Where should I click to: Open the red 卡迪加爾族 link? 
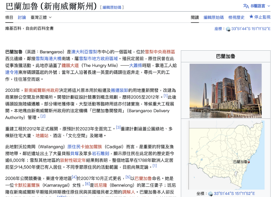pyautogui.click(x=91, y=147)
